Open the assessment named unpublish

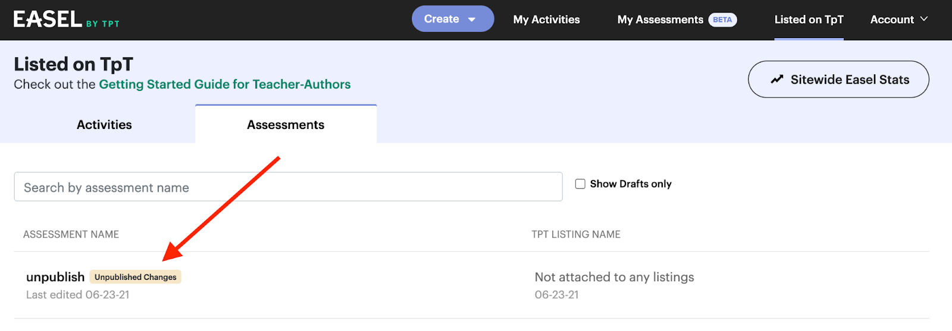click(x=55, y=277)
